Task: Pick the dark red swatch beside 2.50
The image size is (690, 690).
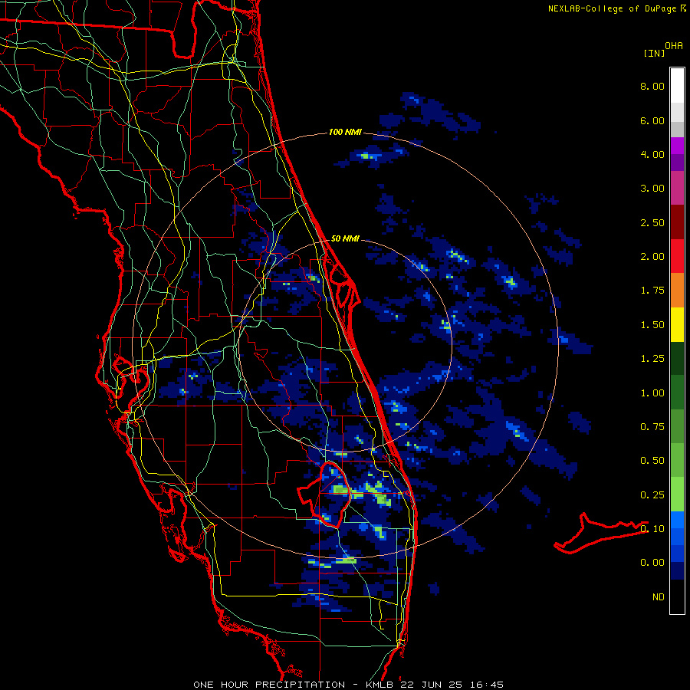Action: coord(677,222)
